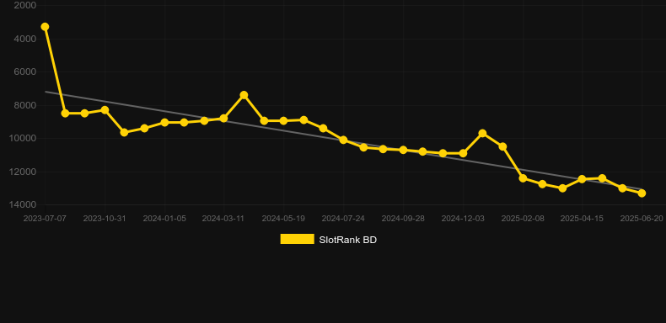Click the 2000 y-axis label
Image resolution: width=666 pixels, height=323 pixels.
(x=25, y=5)
